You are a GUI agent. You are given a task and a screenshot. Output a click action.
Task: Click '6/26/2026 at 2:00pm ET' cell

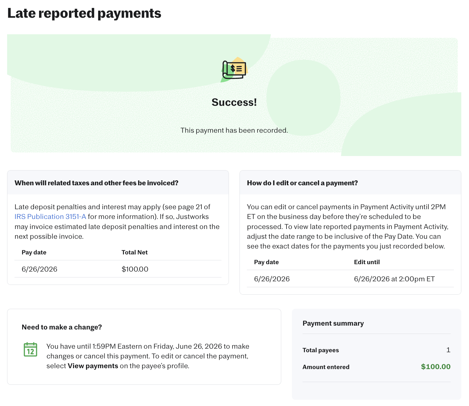(394, 279)
